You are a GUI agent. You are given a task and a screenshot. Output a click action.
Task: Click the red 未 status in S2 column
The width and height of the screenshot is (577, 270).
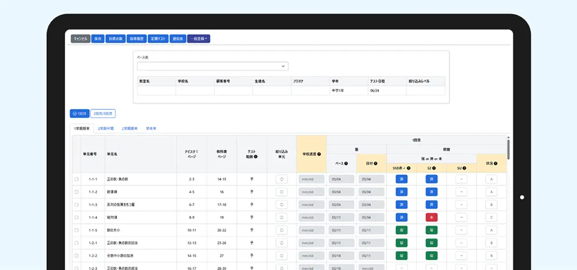431,217
